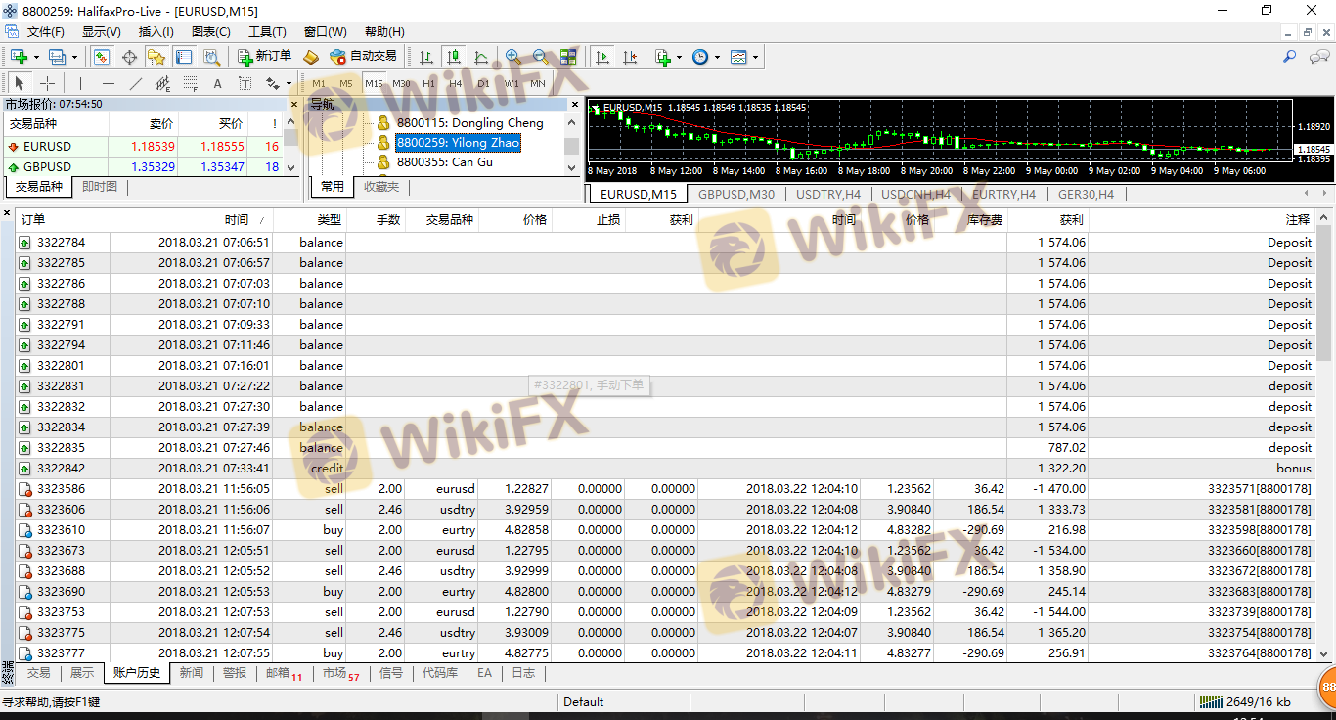This screenshot has height=720, width=1336.
Task: Close the 市场报价 market watch panel
Action: [294, 104]
